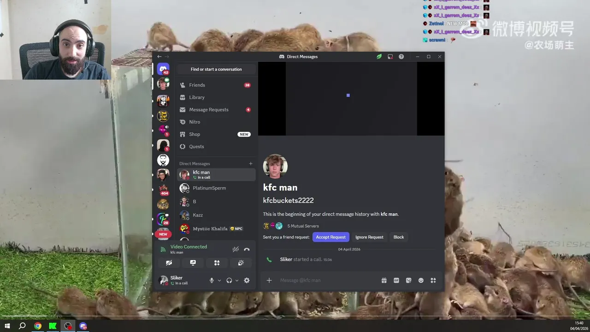
Task: Click the green leaf icon in title bar
Action: (379, 56)
